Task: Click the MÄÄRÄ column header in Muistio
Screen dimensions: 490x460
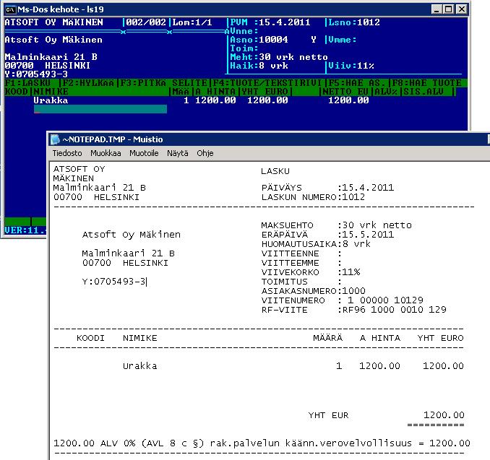Action: tap(328, 338)
